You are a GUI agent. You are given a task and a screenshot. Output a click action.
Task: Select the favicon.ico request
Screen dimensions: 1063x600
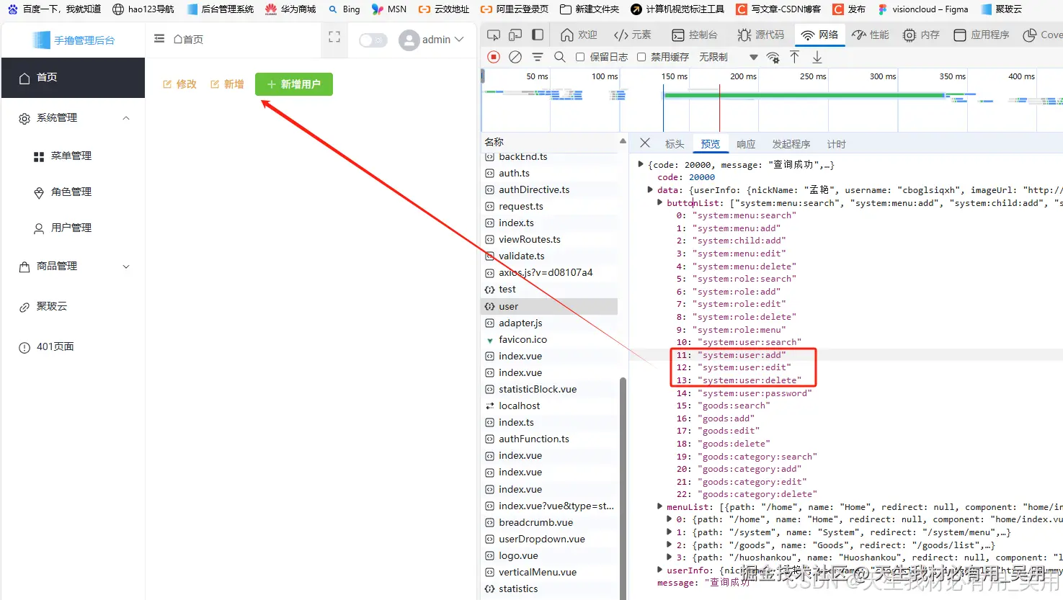549,339
